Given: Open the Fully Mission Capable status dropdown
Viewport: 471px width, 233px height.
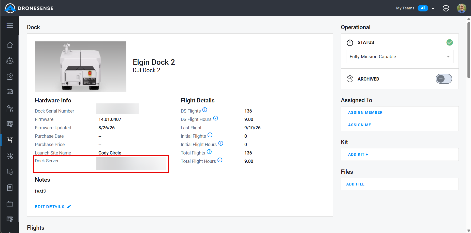Looking at the screenshot, I should click(400, 57).
